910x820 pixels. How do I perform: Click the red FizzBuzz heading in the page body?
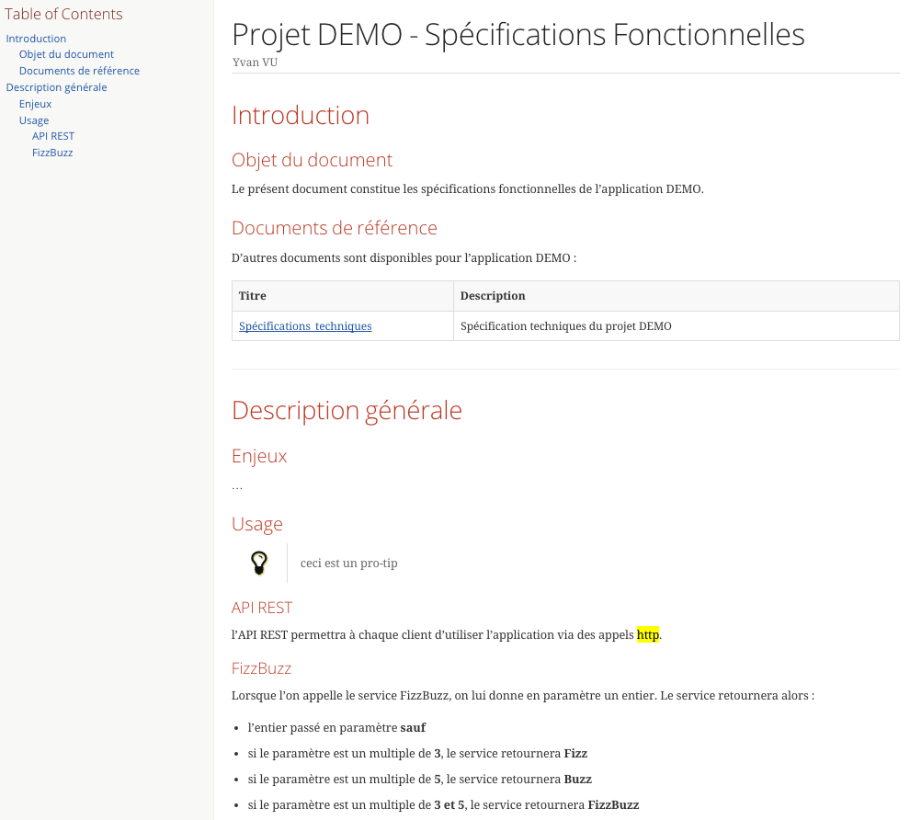(261, 668)
